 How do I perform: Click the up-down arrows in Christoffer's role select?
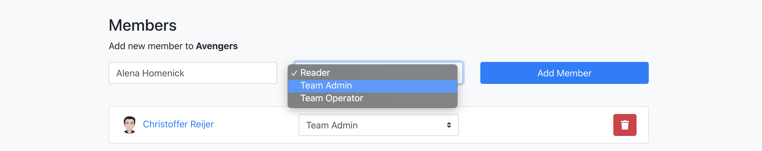pyautogui.click(x=449, y=125)
